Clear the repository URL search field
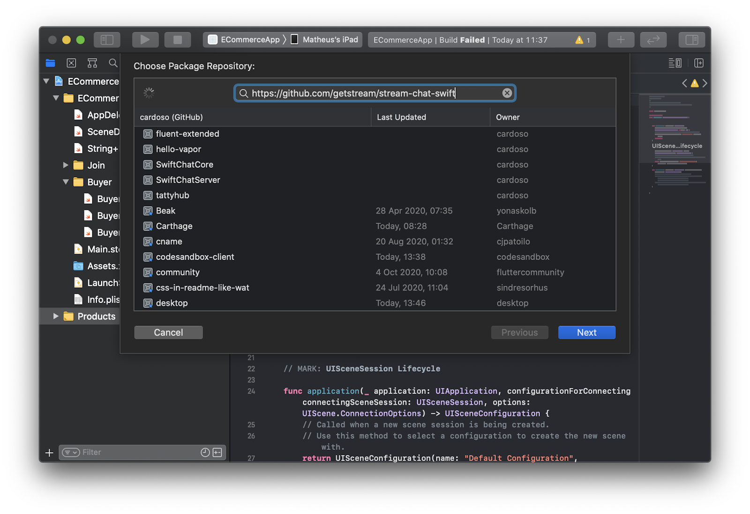 507,93
